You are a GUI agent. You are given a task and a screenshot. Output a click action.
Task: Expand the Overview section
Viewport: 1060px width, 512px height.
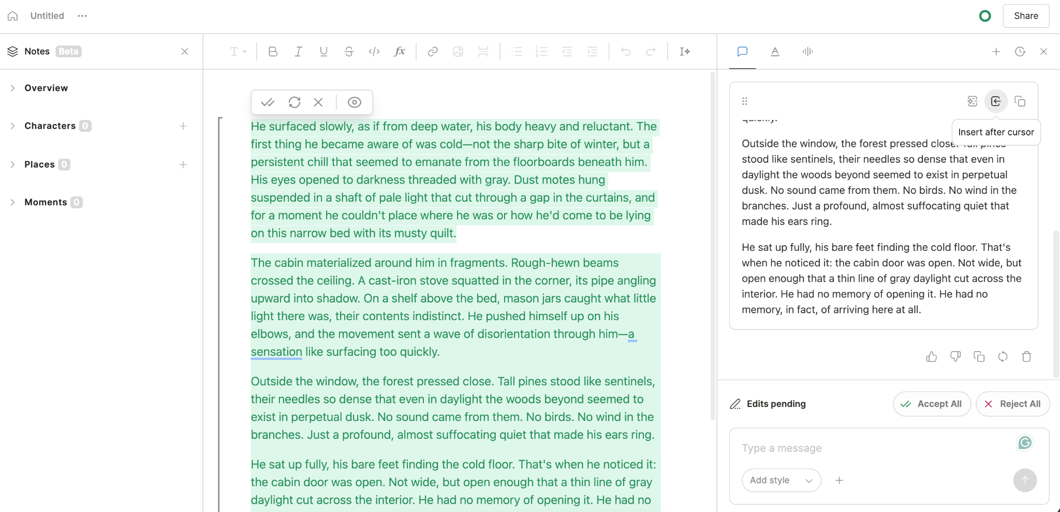(12, 88)
